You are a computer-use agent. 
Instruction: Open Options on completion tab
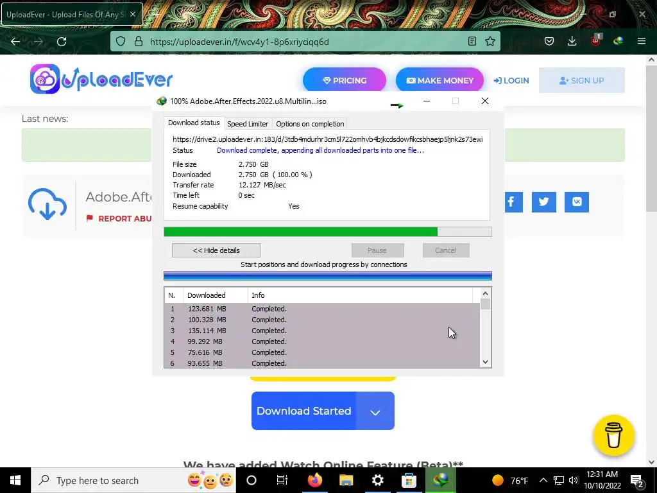pos(310,124)
